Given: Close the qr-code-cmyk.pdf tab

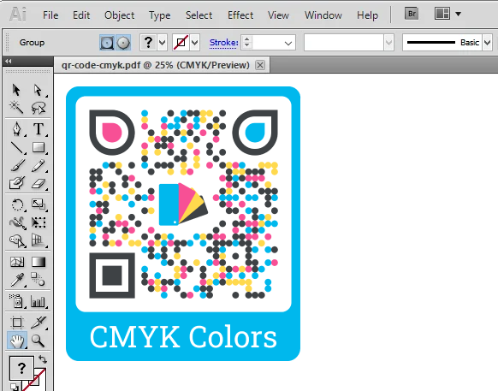Looking at the screenshot, I should (260, 65).
